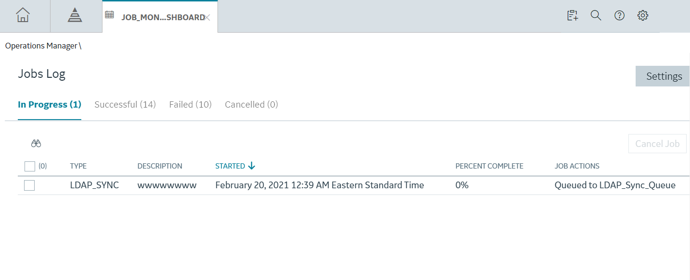Sort by the STARTED column arrow
690x280 pixels.
click(x=252, y=166)
